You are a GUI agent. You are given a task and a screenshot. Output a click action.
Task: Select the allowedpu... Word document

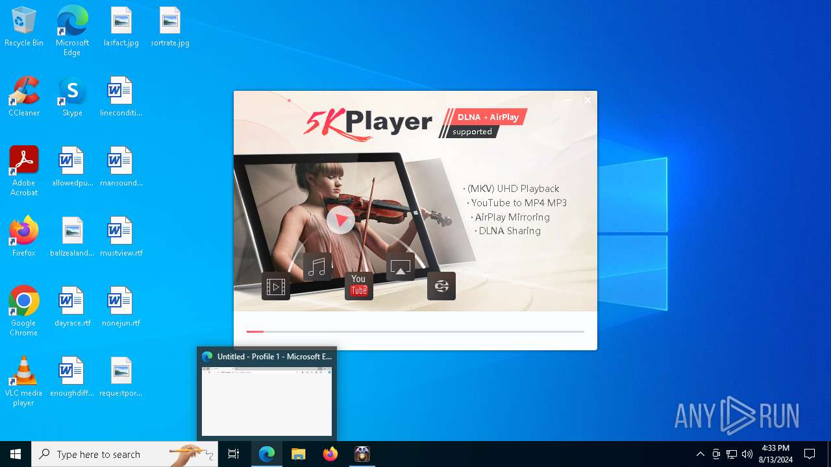72,167
